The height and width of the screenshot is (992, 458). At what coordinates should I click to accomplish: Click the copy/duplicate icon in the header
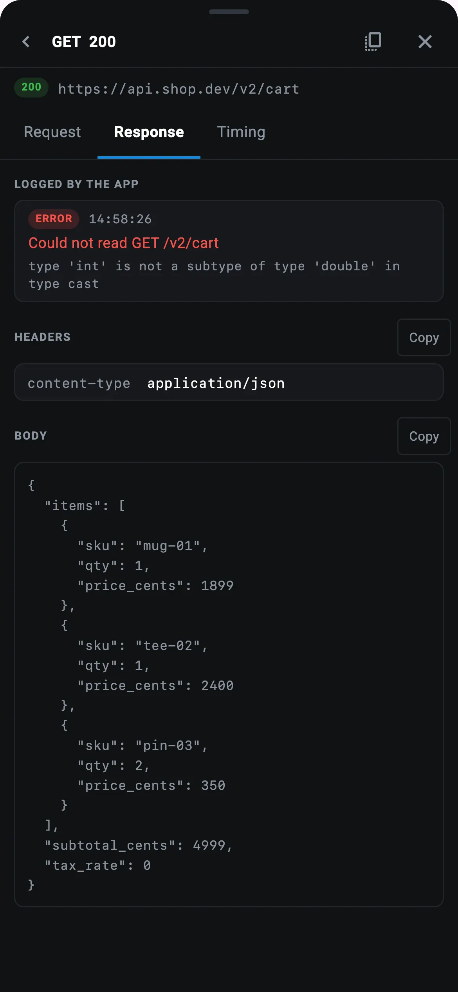tap(373, 42)
